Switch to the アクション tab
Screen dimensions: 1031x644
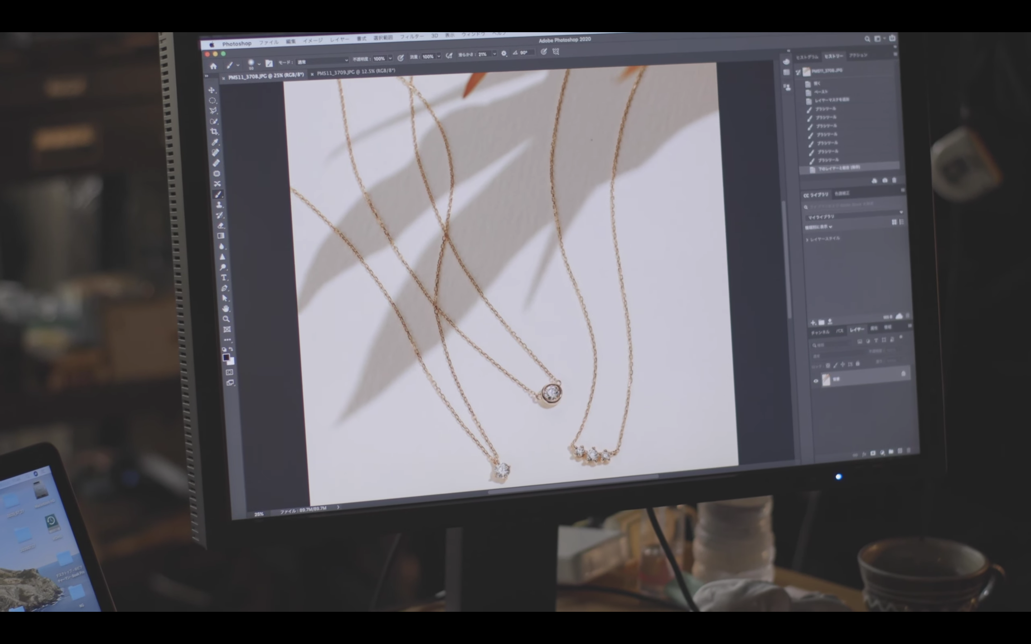858,55
